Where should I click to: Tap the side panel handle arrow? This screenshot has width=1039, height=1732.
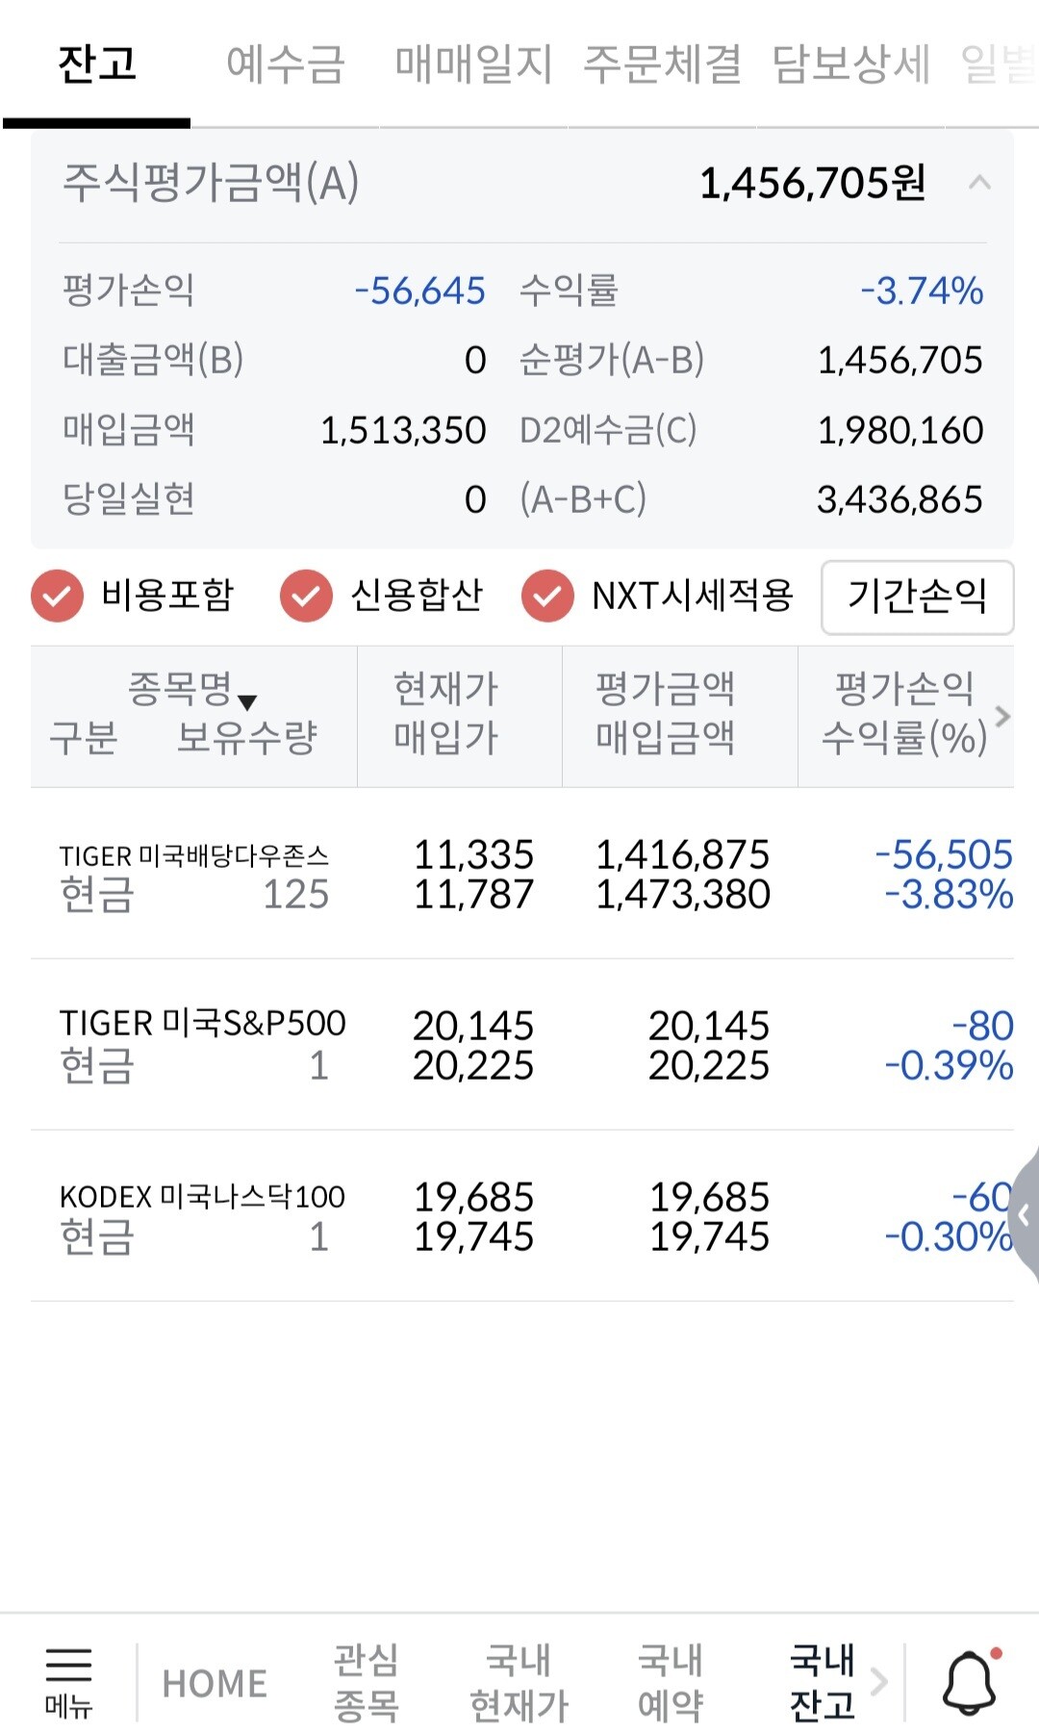(1025, 1215)
